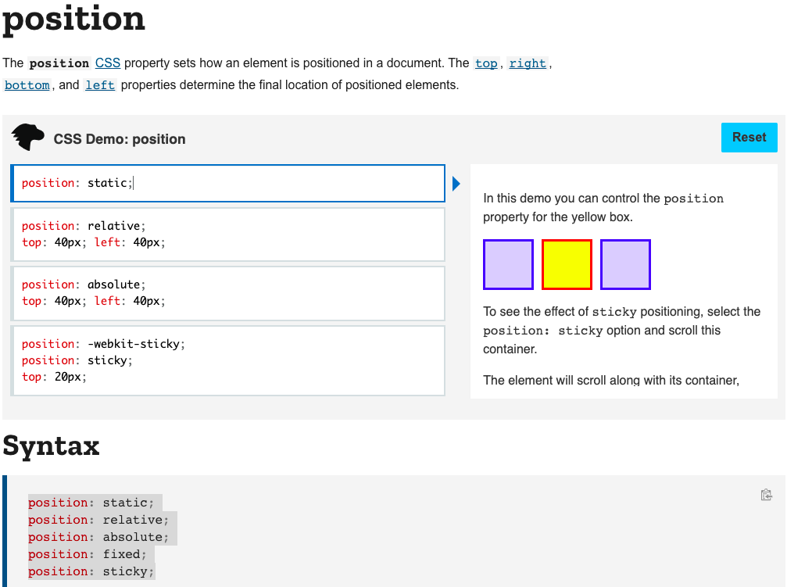The width and height of the screenshot is (787, 587).
Task: Click the first purple box in the demo
Action: (x=508, y=264)
